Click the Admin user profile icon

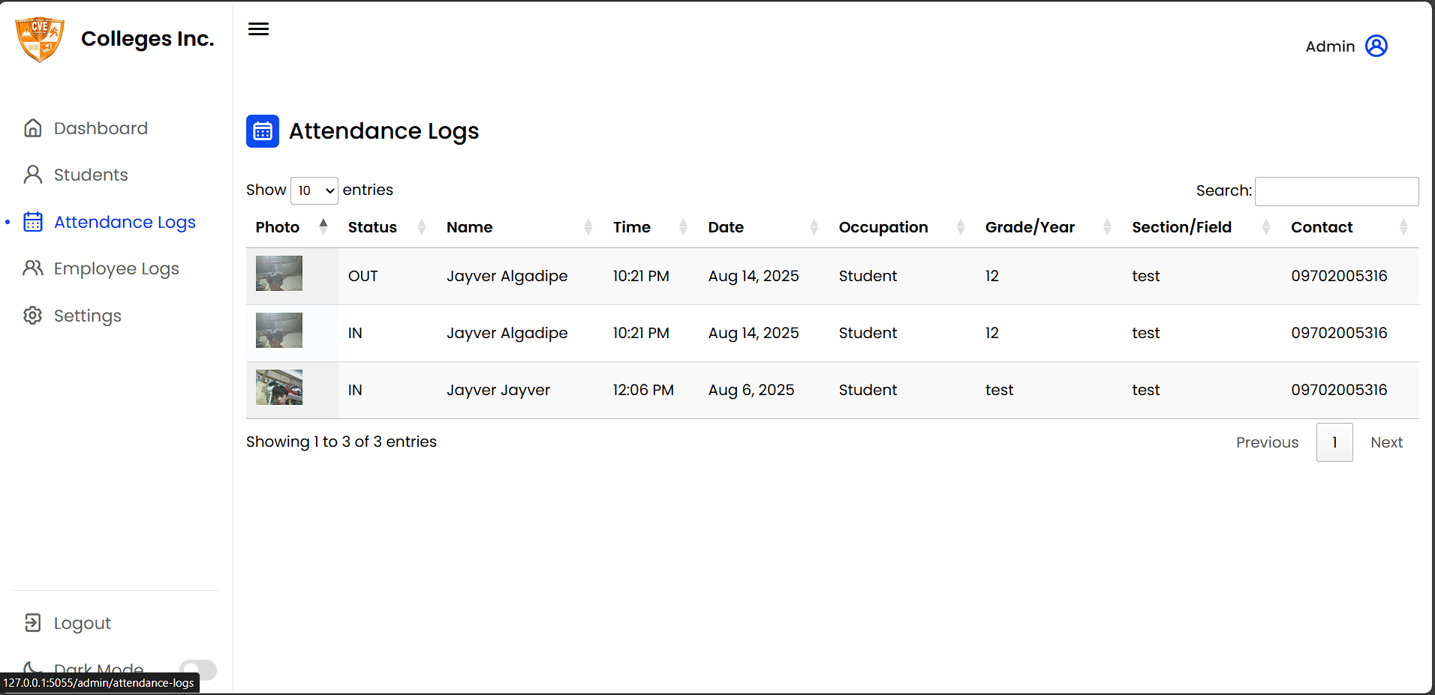tap(1376, 46)
